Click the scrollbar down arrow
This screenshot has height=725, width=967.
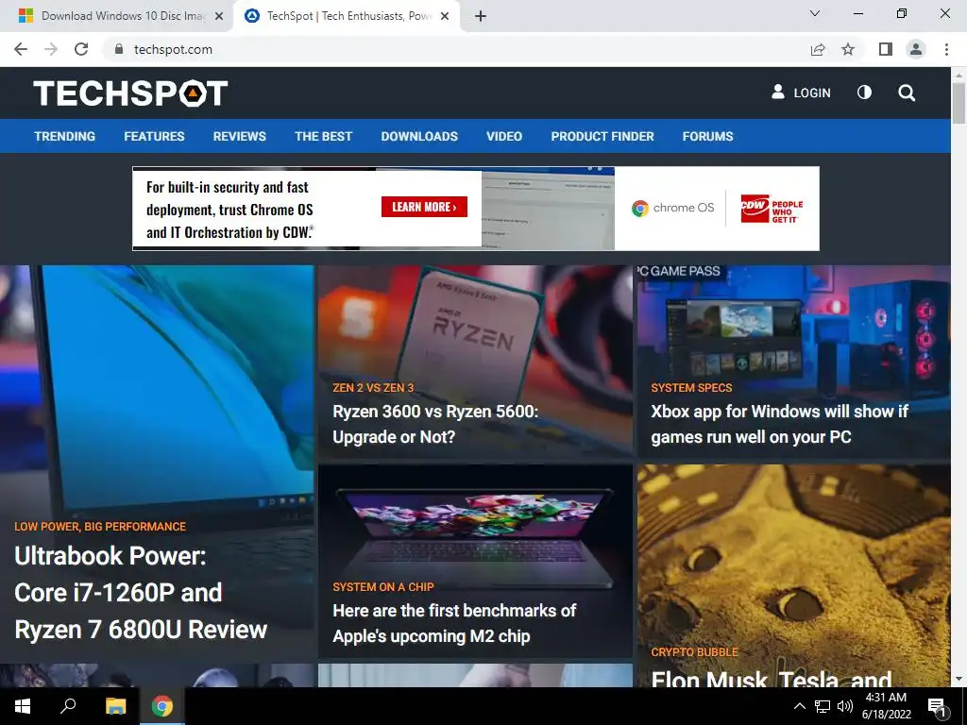(x=959, y=680)
